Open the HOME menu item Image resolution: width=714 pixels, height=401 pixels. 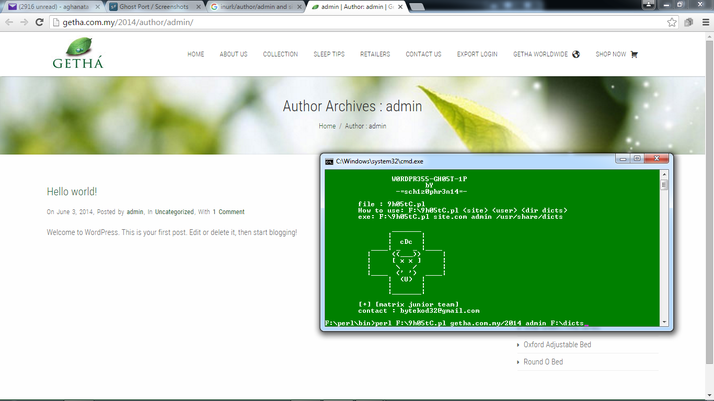(x=196, y=54)
